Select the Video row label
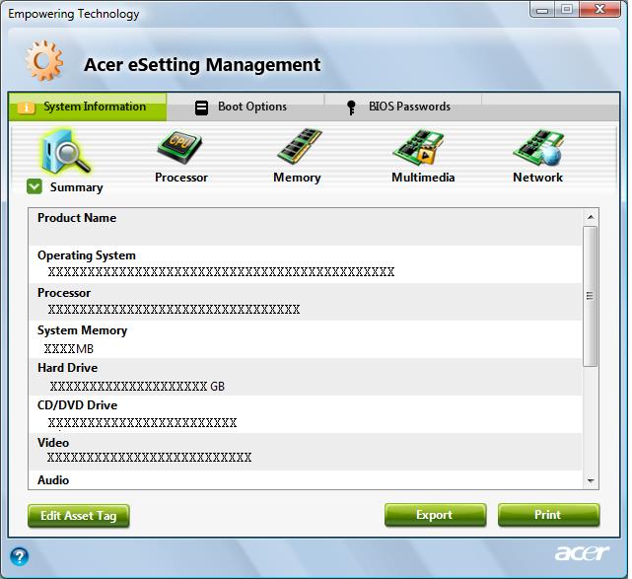The width and height of the screenshot is (632, 579). point(53,443)
